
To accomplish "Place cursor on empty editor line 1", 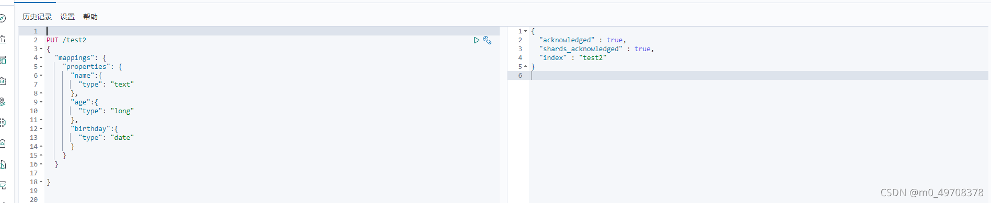I will pos(272,31).
